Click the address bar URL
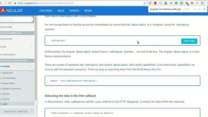The height and width of the screenshot is (117, 208). pos(45,3)
